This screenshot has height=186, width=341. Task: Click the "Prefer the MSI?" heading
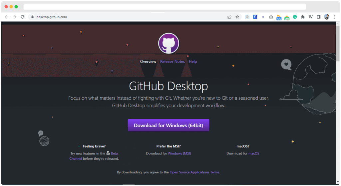point(169,146)
